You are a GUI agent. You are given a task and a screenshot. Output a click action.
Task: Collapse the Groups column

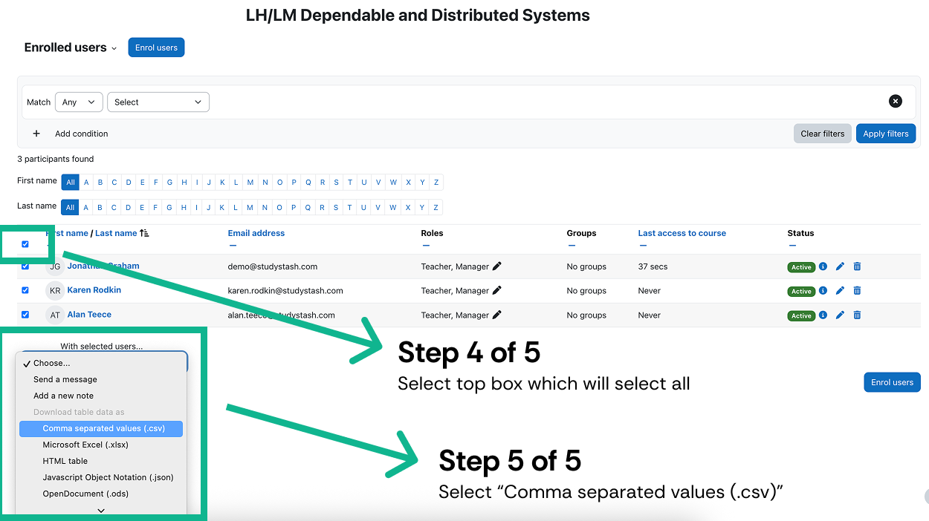[x=572, y=246]
